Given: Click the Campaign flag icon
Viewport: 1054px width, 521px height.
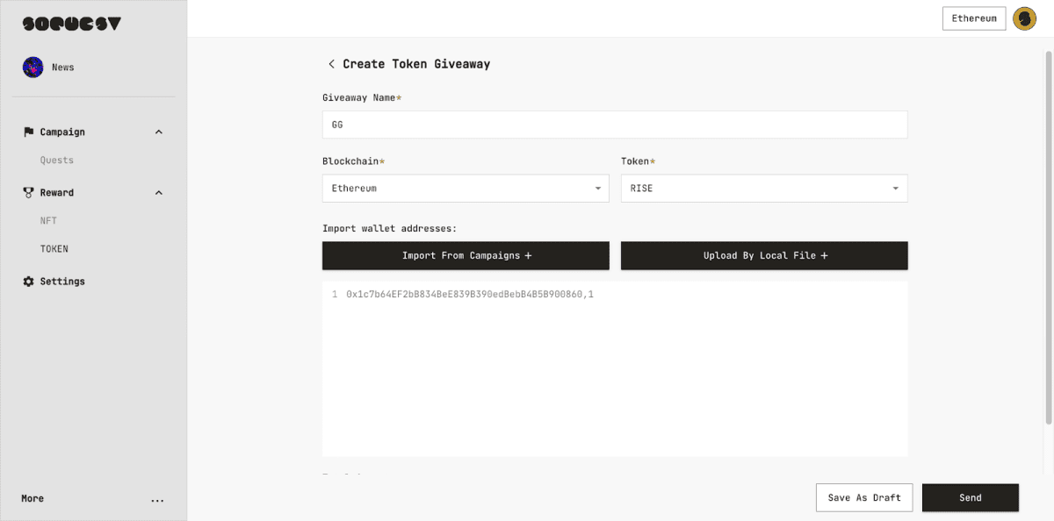Looking at the screenshot, I should [x=28, y=132].
